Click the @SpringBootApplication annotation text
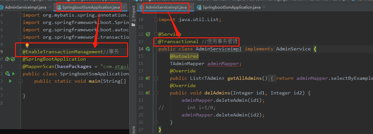Screen dimensions: 373x134 point(54,59)
